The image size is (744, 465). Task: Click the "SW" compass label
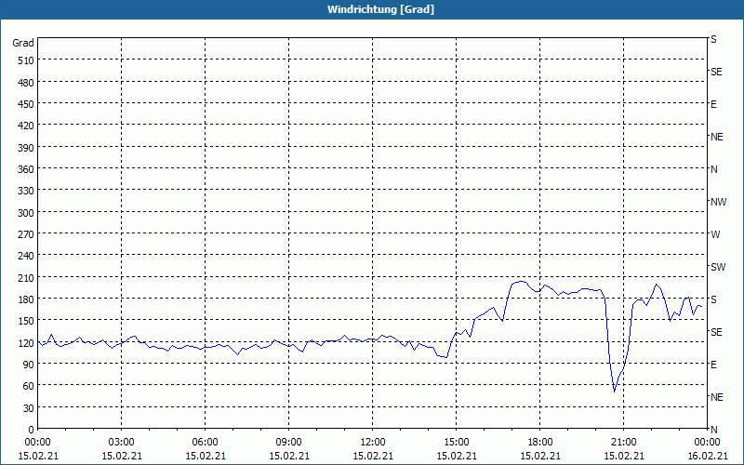pos(718,267)
